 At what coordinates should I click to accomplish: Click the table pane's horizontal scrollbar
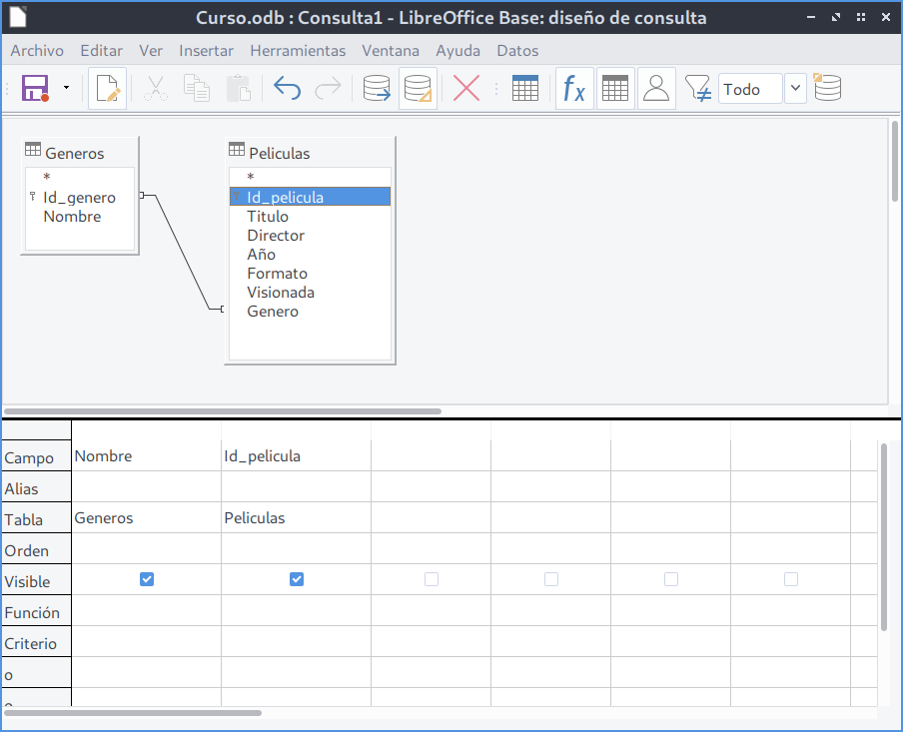[223, 411]
